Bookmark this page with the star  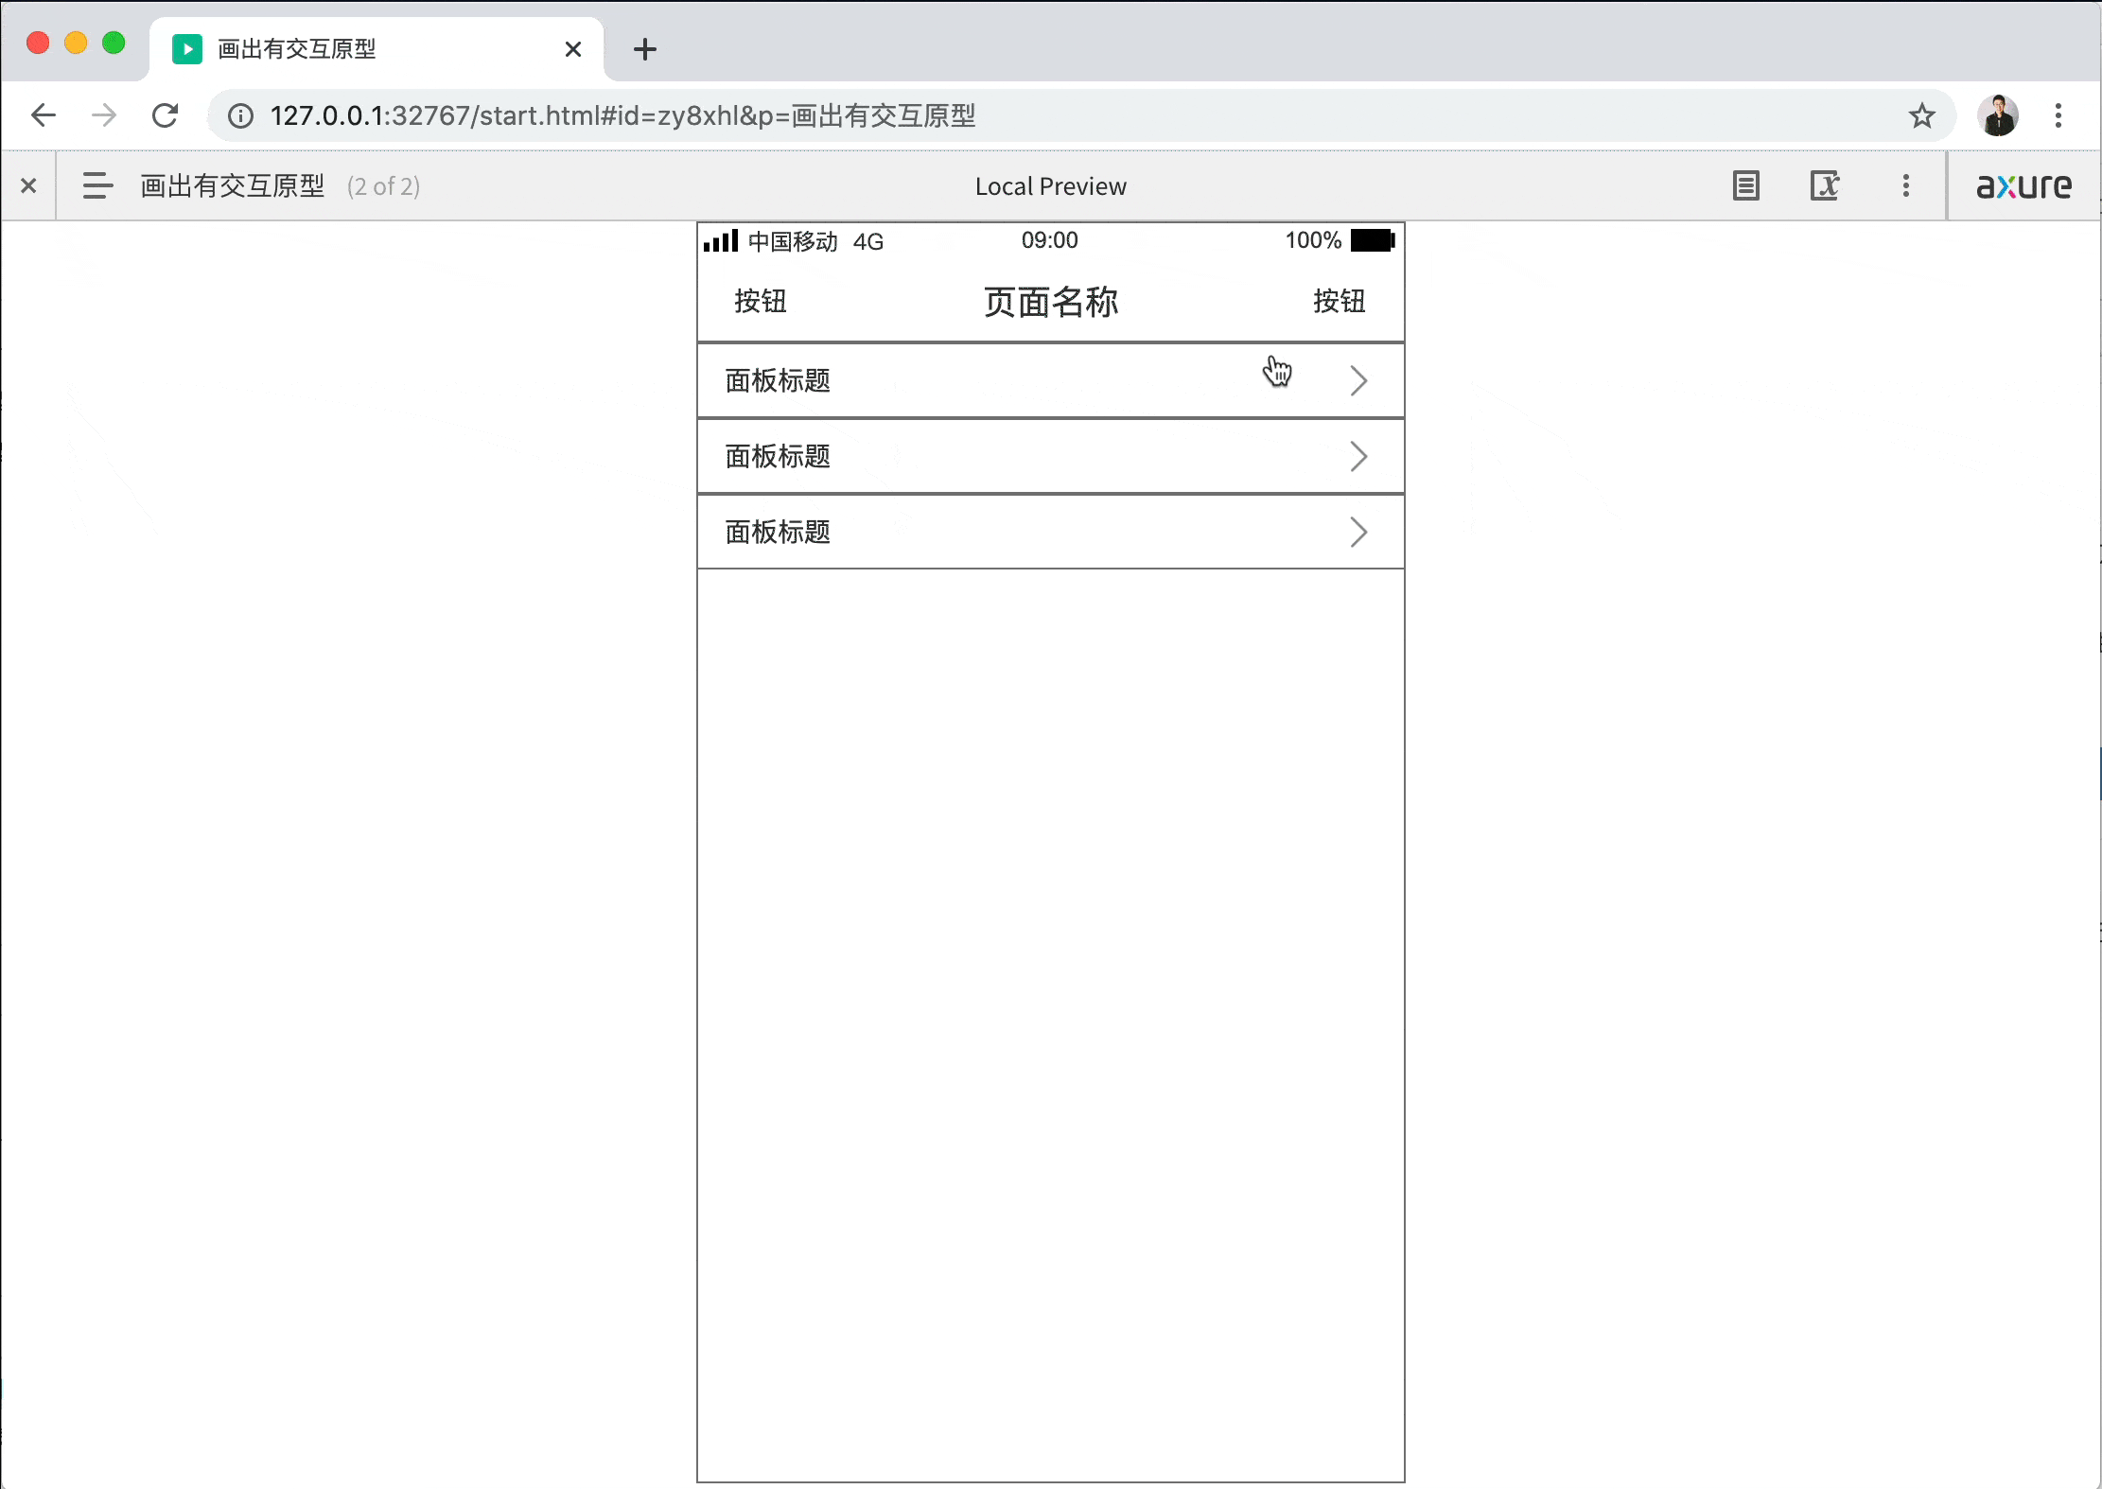point(1921,115)
